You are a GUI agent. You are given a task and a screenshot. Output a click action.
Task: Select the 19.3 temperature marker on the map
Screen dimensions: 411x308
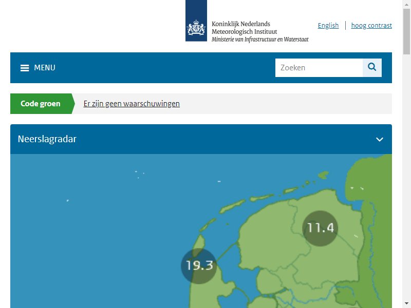(199, 266)
